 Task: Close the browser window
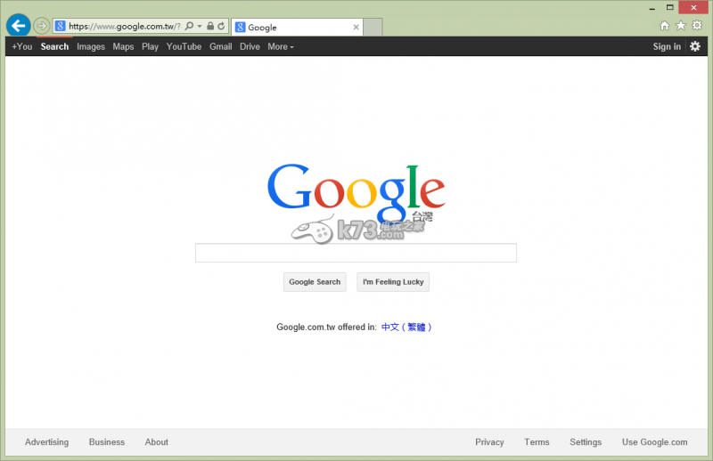click(x=693, y=7)
